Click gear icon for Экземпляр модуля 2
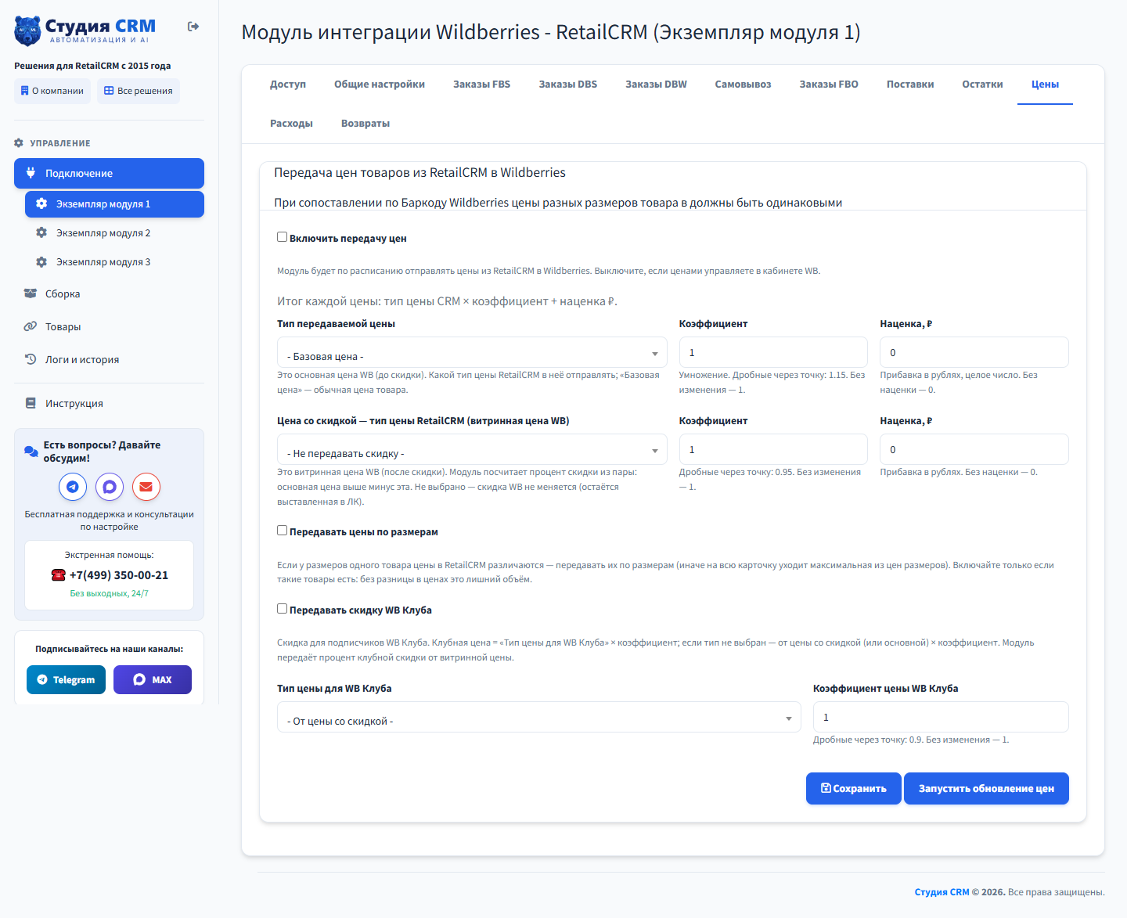This screenshot has height=918, width=1127. [x=41, y=232]
